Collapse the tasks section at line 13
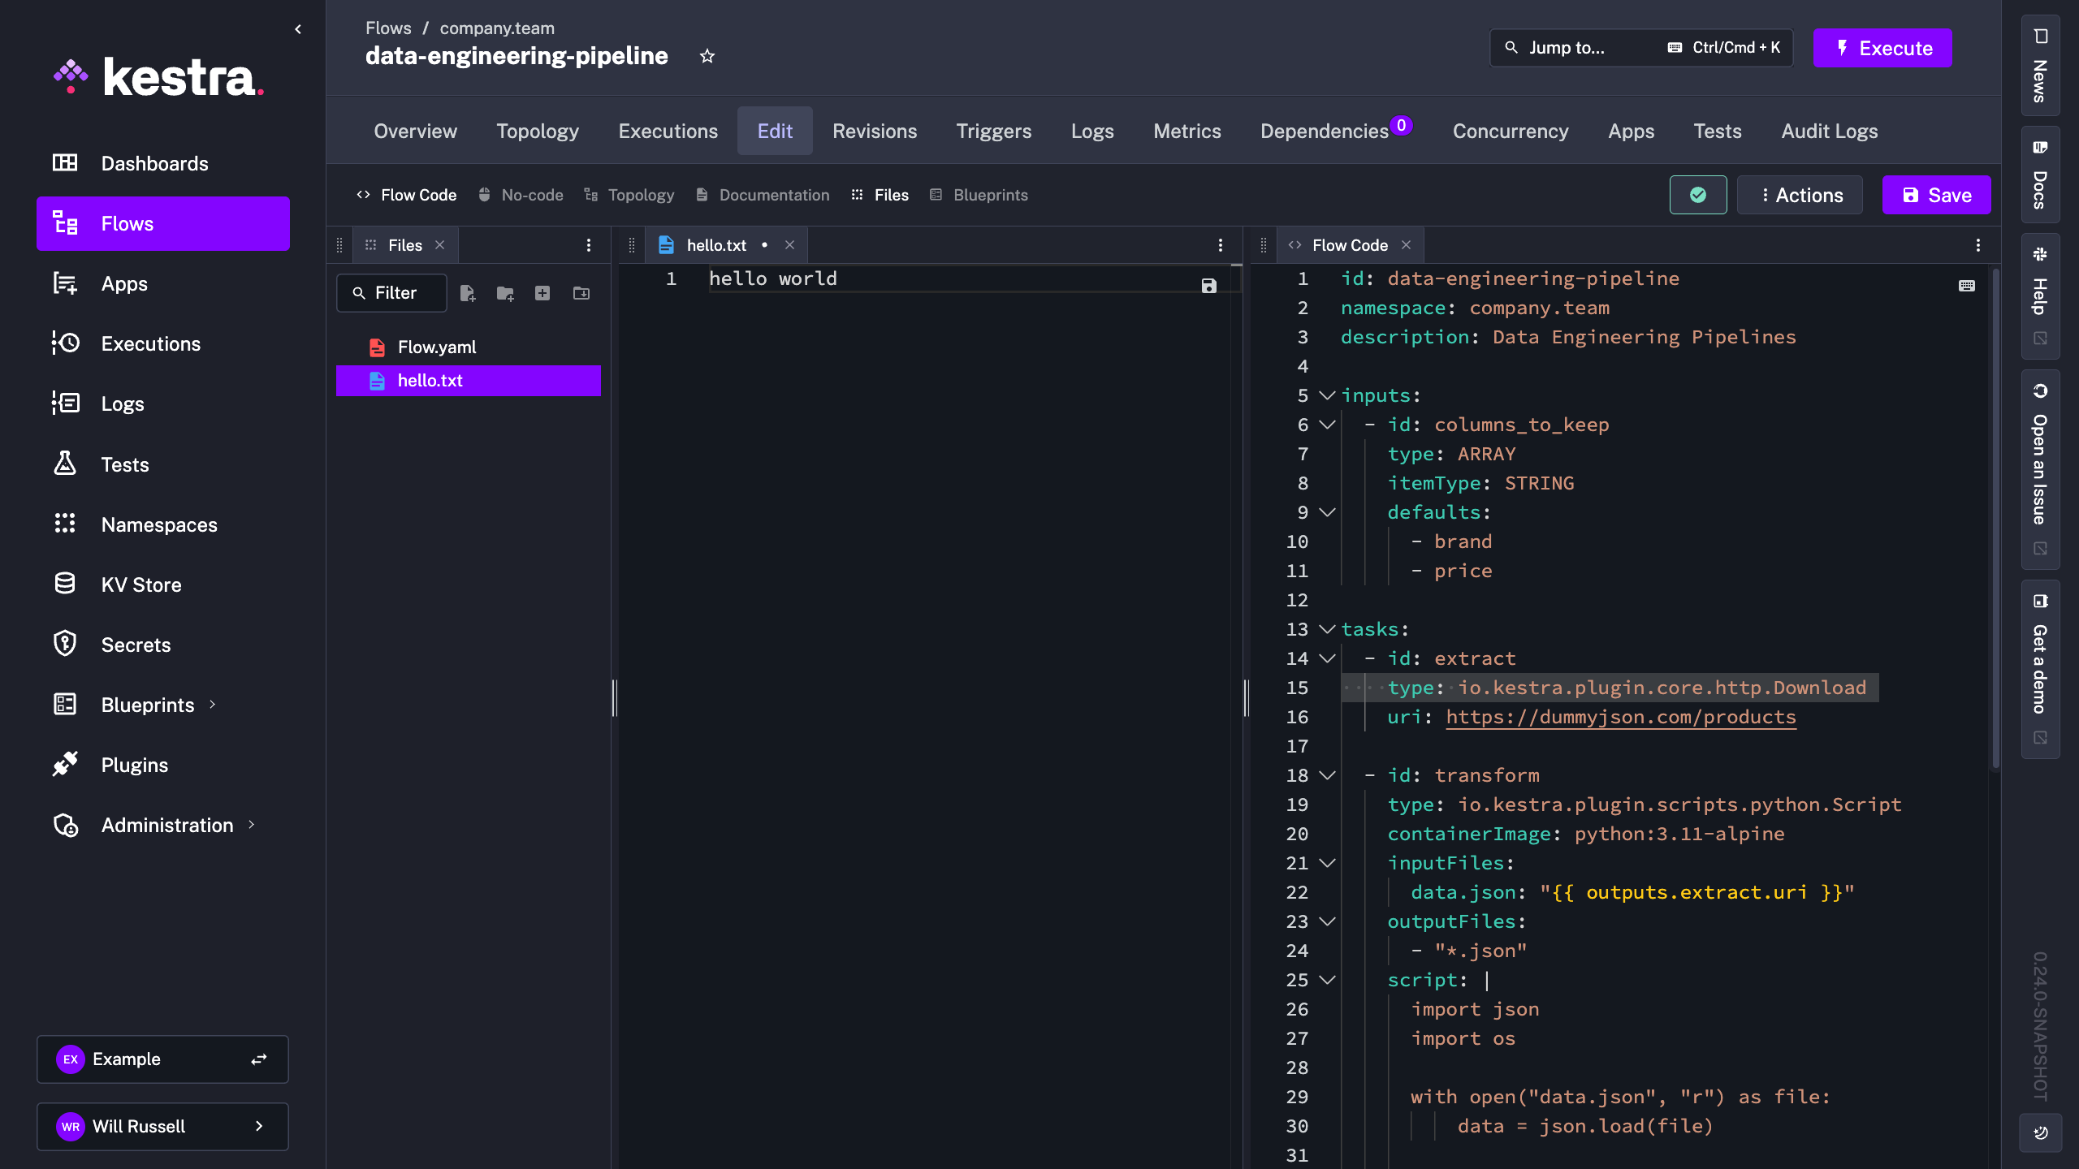The width and height of the screenshot is (2079, 1169). 1327,629
